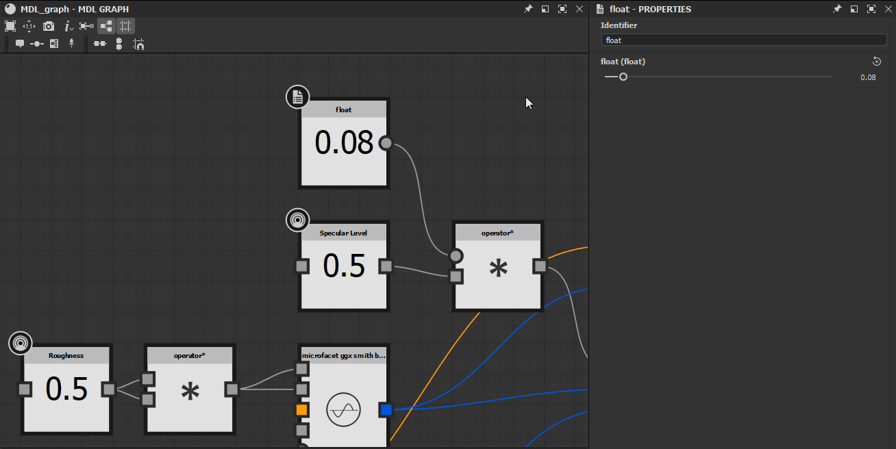
Task: Open the Specular Level node target icon
Action: coord(297,220)
